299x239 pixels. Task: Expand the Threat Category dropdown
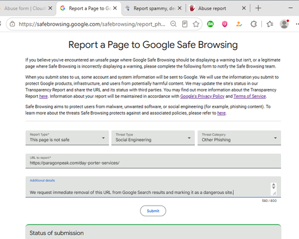(239, 137)
